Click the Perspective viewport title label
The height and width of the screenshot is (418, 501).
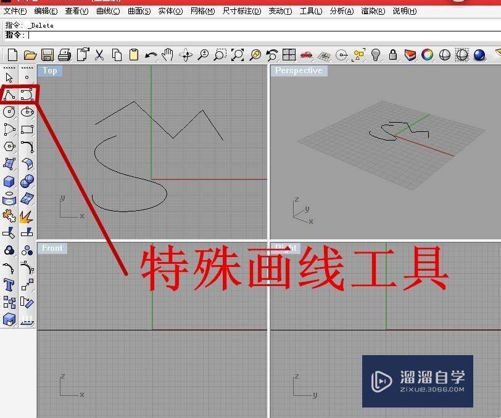point(299,70)
